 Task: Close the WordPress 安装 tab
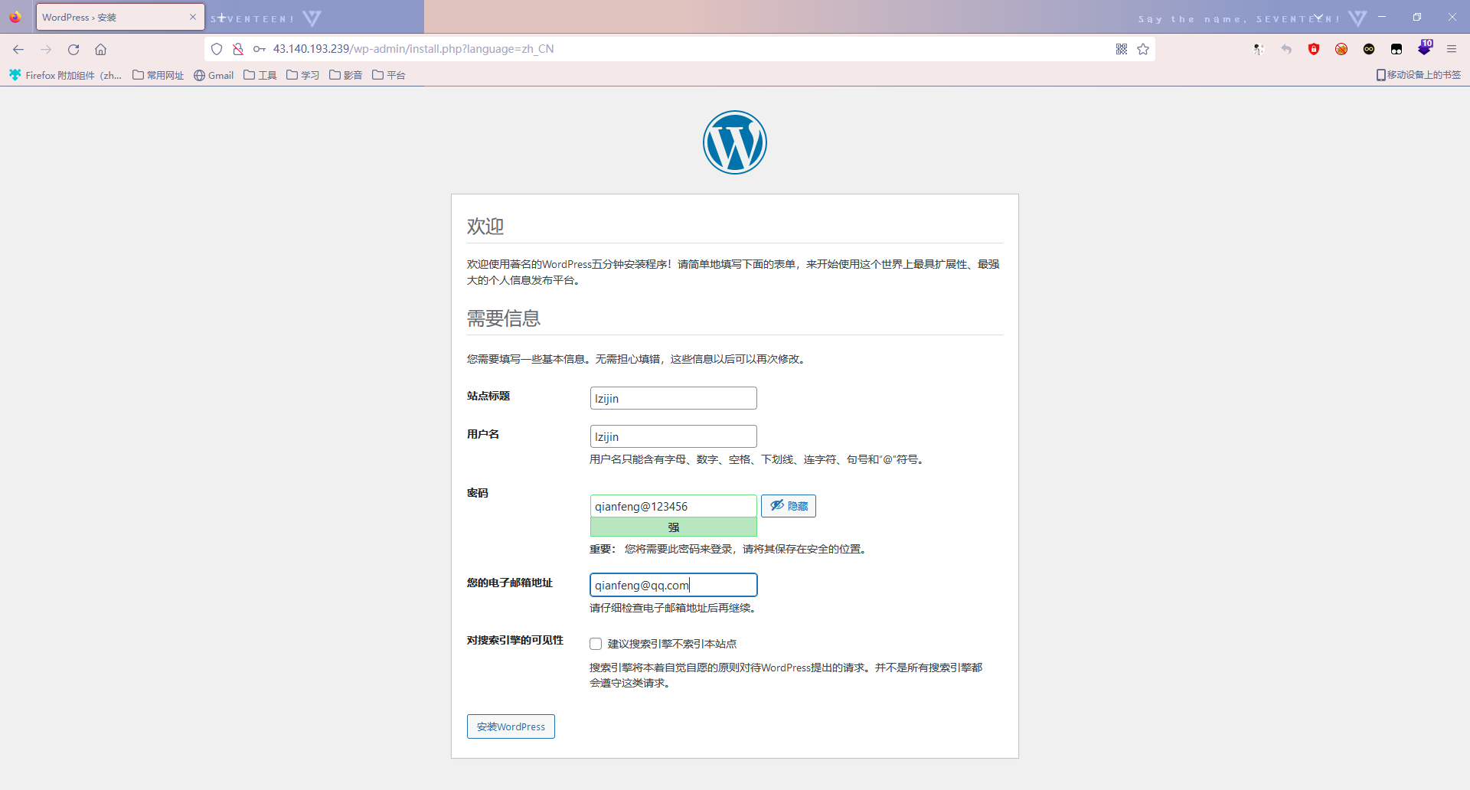pyautogui.click(x=193, y=17)
